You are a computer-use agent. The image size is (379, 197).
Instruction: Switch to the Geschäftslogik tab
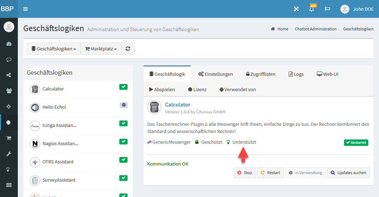tap(167, 74)
